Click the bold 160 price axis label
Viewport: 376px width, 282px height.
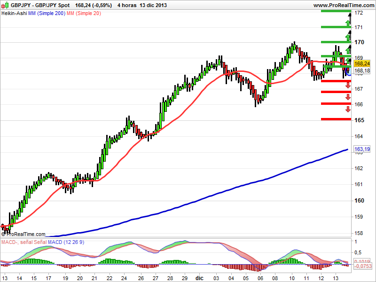[359, 201]
